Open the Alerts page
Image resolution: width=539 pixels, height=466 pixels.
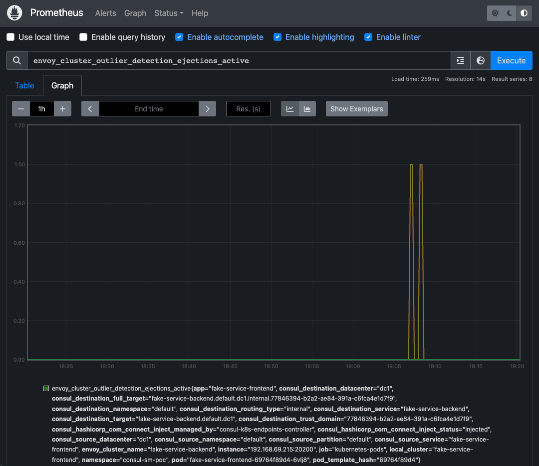[105, 13]
